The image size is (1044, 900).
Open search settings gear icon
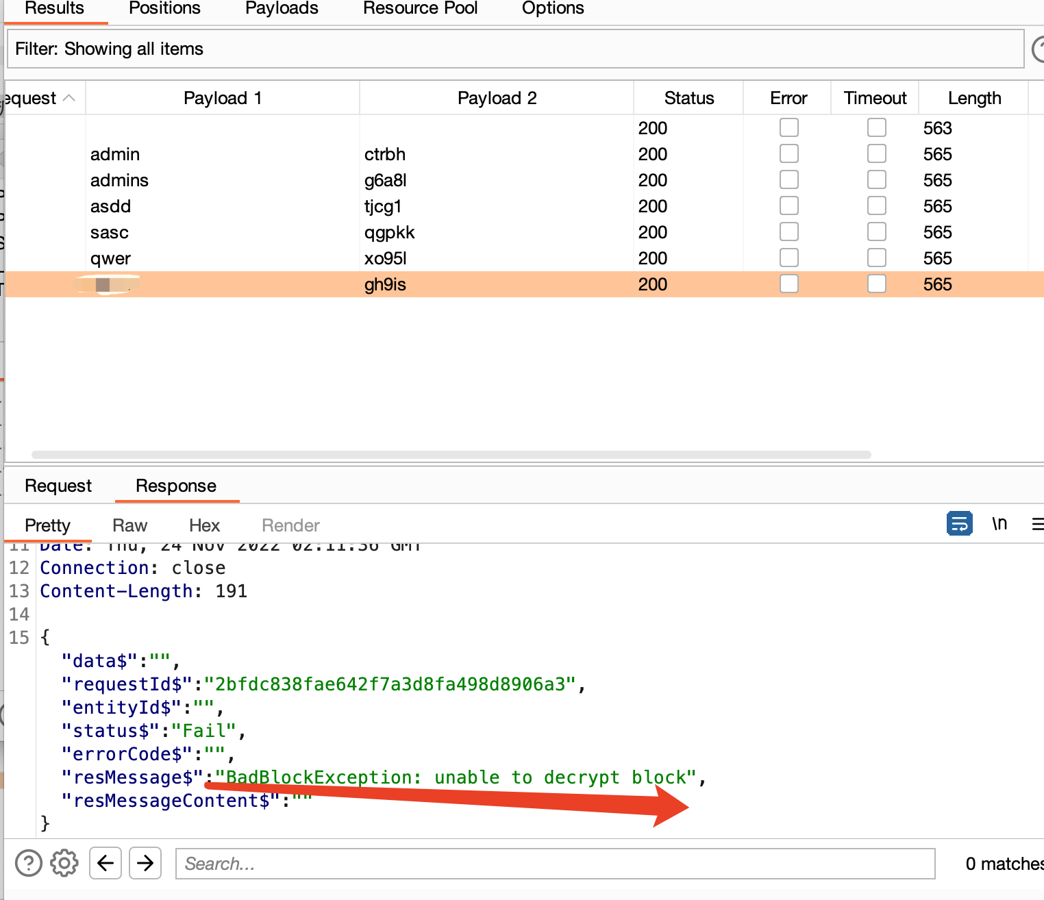coord(64,863)
